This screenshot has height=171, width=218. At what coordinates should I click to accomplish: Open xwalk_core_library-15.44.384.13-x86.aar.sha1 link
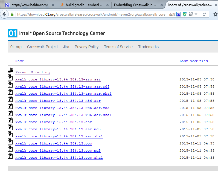tap(63, 115)
